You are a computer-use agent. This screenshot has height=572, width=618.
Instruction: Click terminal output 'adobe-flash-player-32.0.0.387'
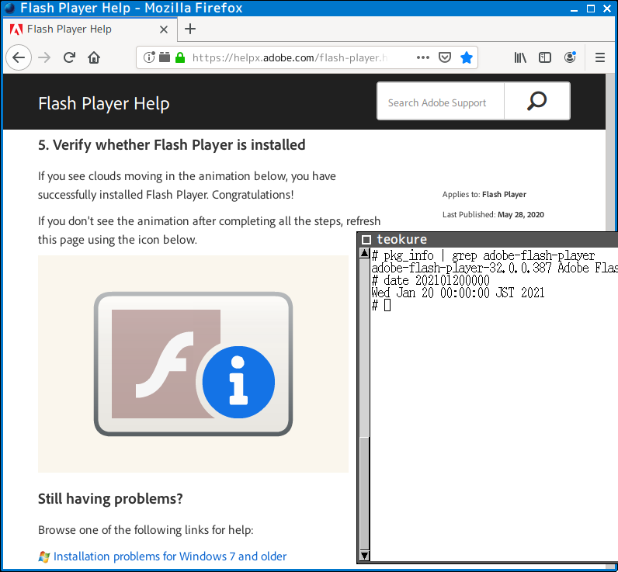(x=461, y=269)
